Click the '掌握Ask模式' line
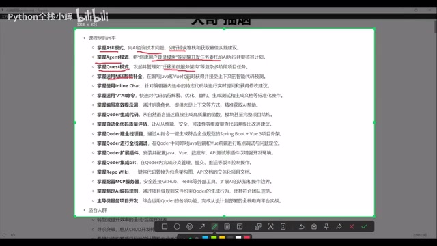 point(169,48)
